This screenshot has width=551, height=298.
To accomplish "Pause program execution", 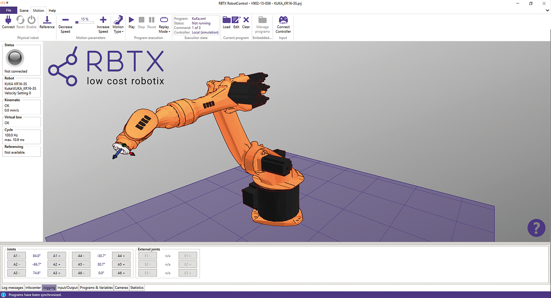I will click(152, 20).
